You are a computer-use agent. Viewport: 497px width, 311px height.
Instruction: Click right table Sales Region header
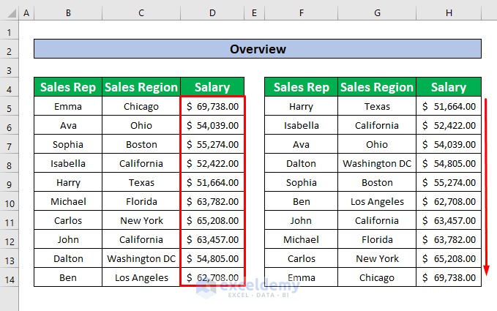tap(377, 87)
